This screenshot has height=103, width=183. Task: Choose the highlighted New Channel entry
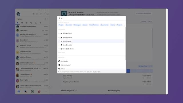tap(91, 41)
